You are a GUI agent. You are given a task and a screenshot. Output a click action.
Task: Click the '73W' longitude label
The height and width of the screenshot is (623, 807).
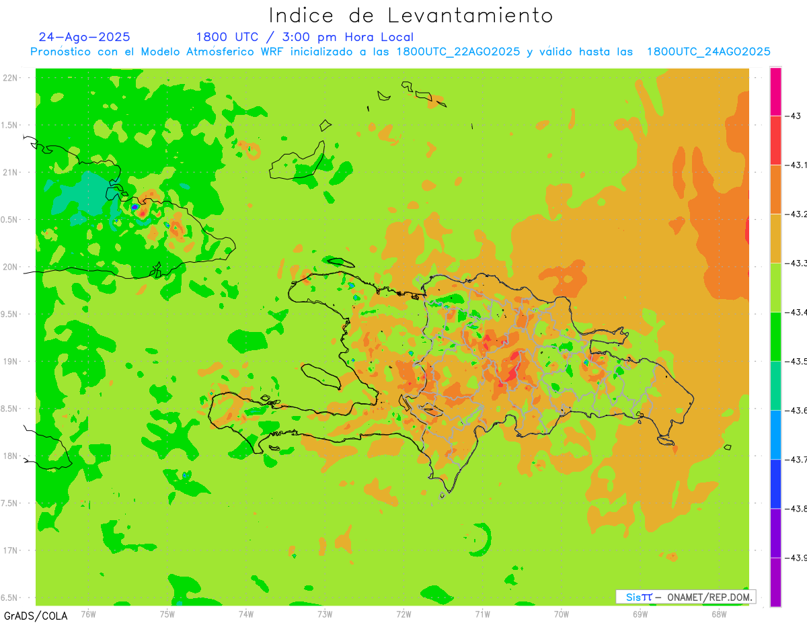(325, 614)
